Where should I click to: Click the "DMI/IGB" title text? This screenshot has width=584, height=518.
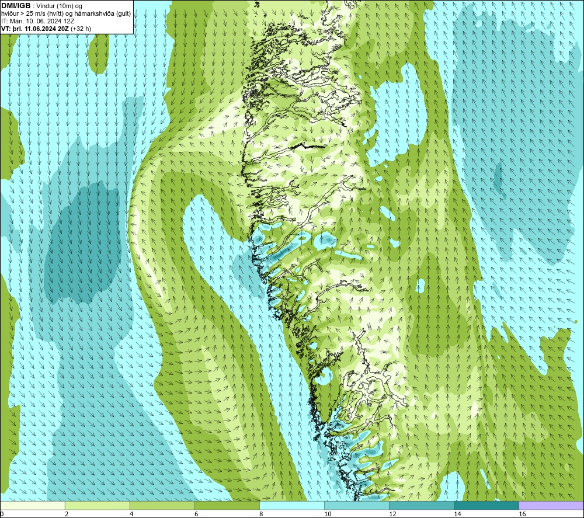coord(16,6)
